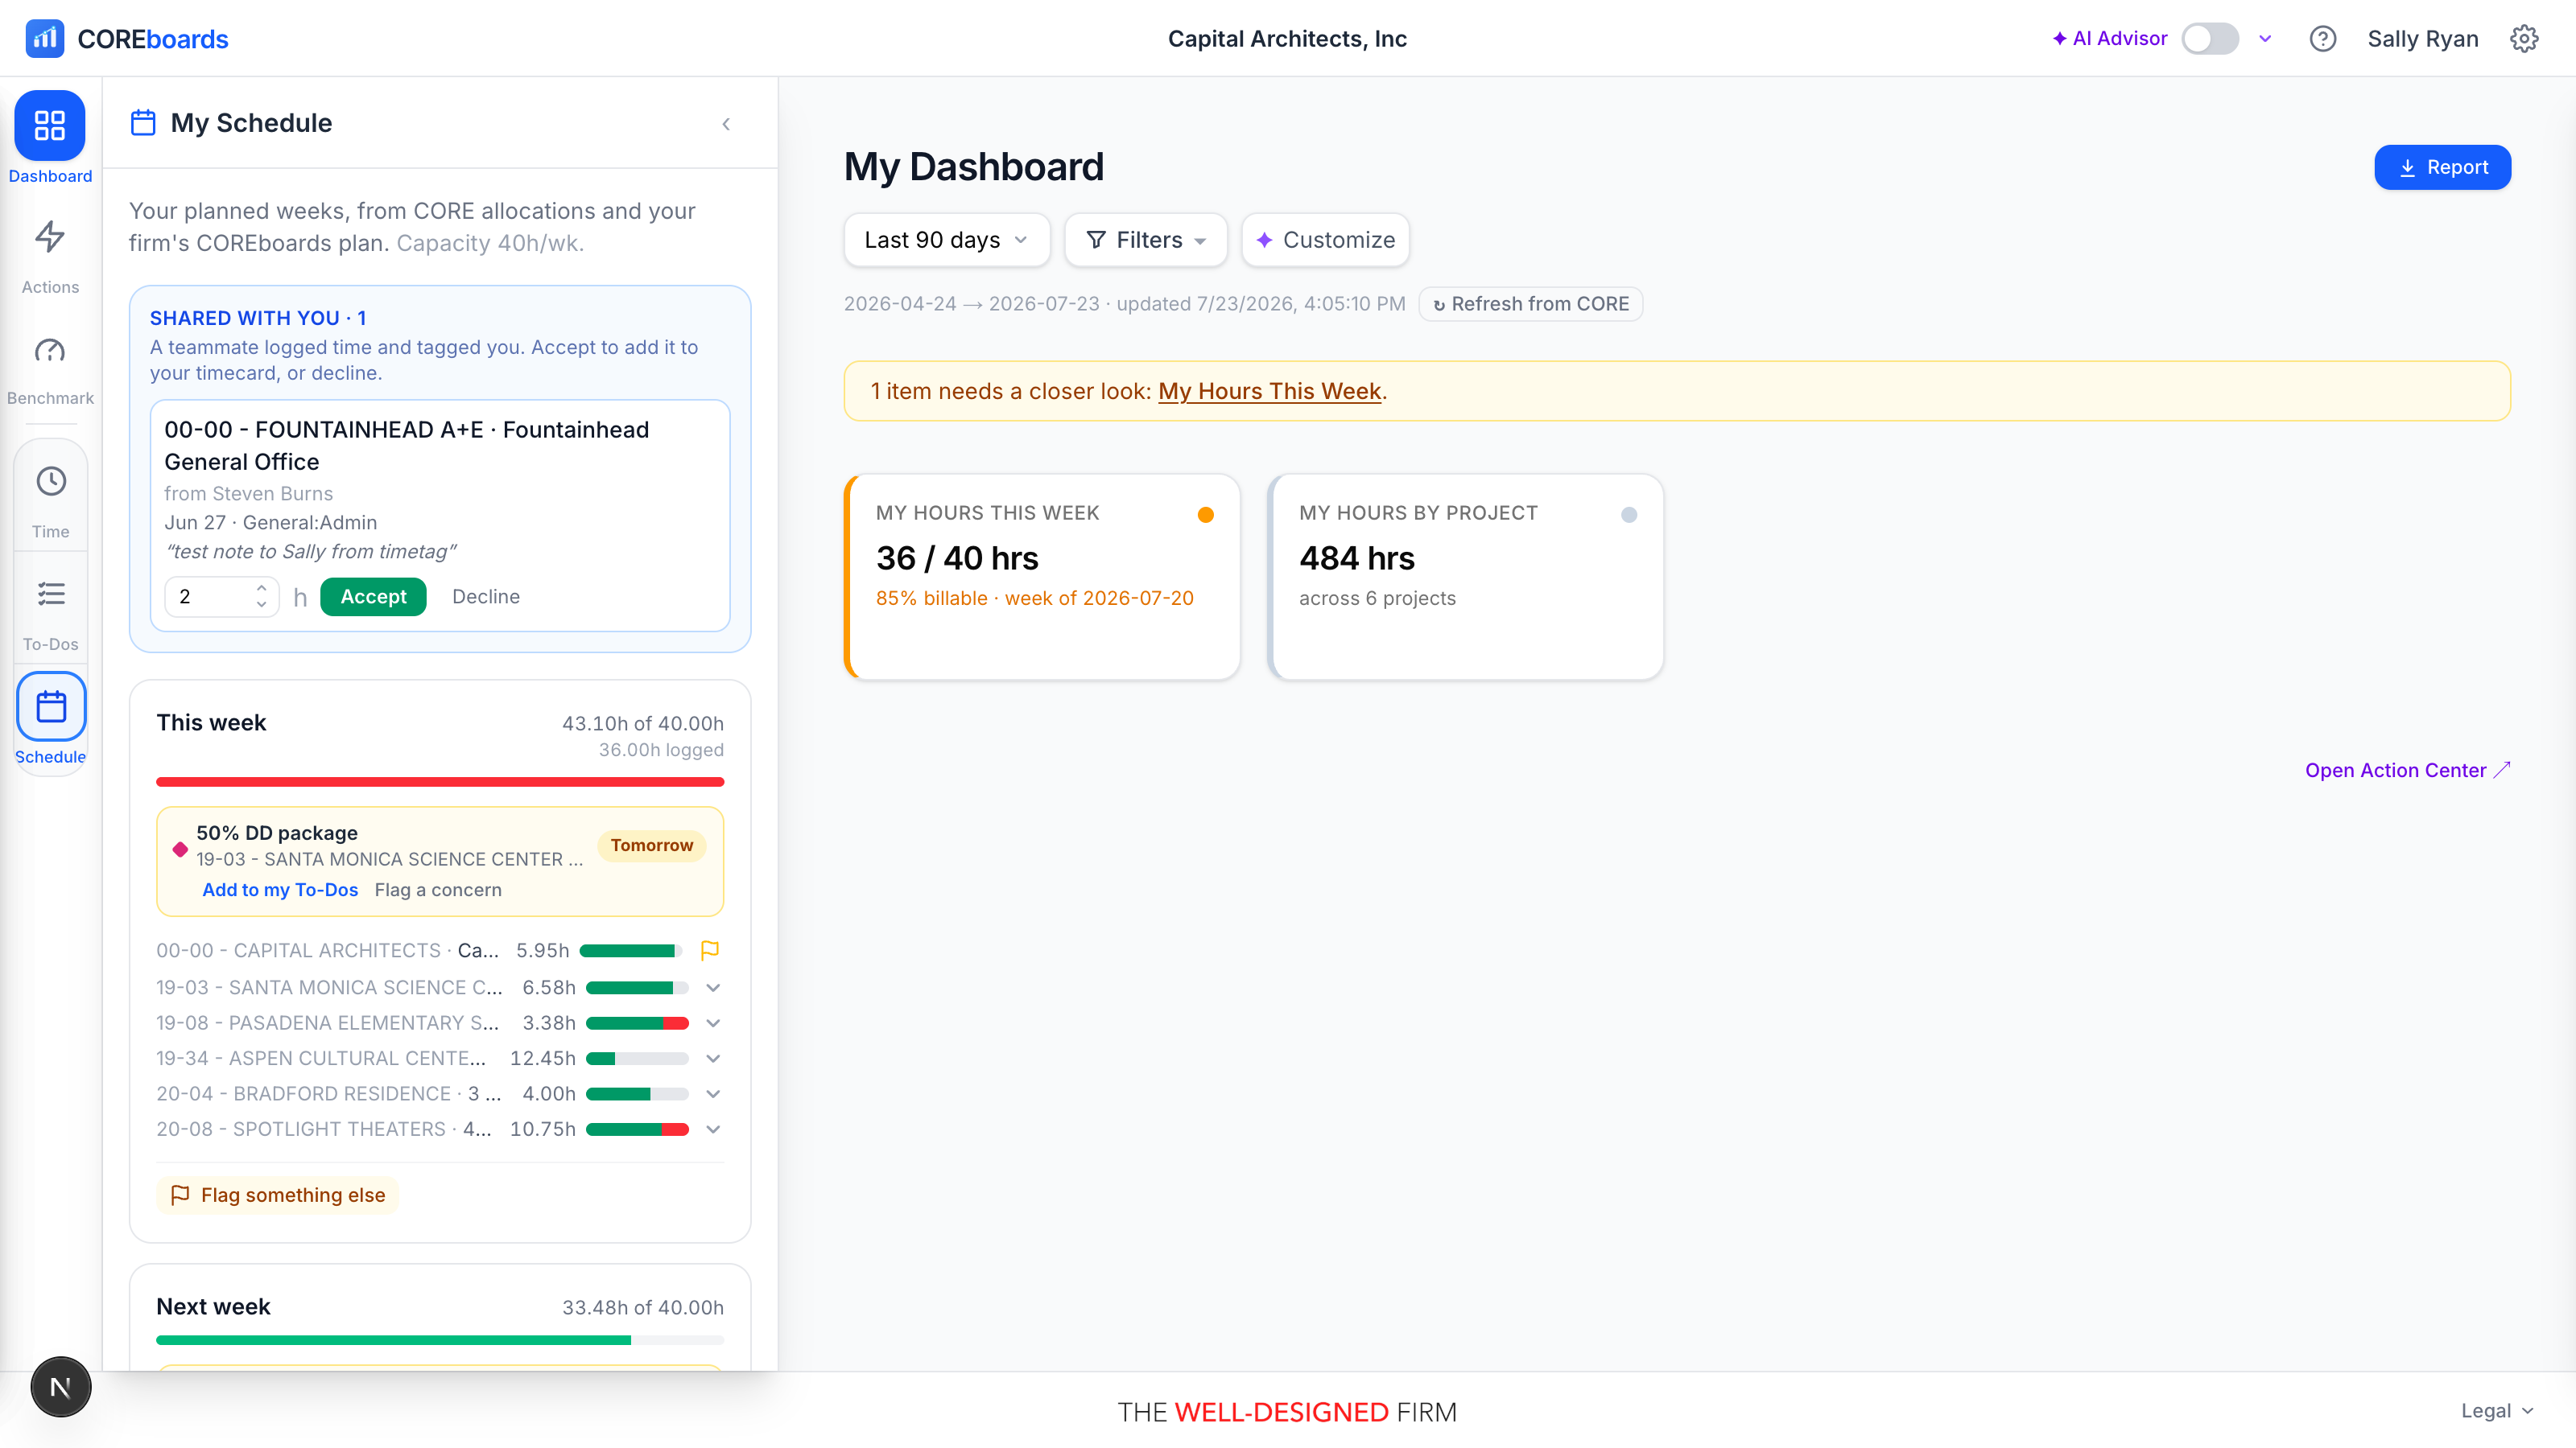Click the COREboards logo icon
The width and height of the screenshot is (2576, 1448).
[x=45, y=39]
